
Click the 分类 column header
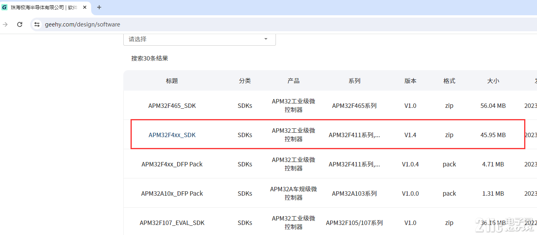pyautogui.click(x=245, y=81)
